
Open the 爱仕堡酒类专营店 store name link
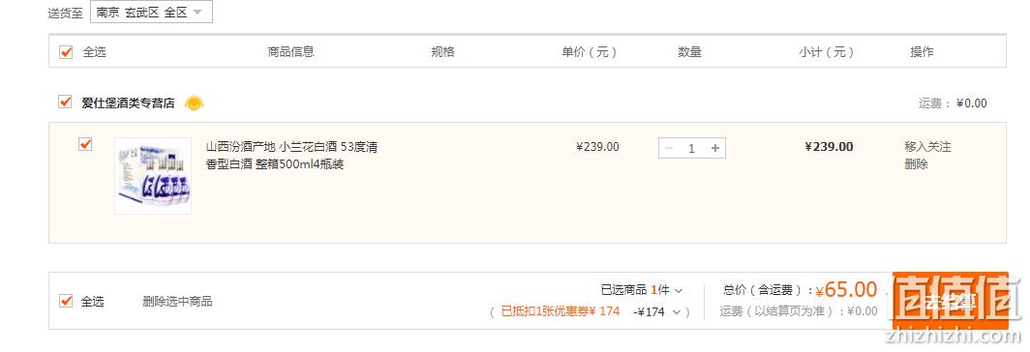[128, 103]
